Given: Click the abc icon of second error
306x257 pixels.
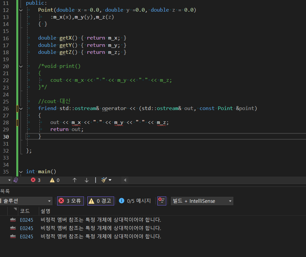Looking at the screenshot, I should pos(13,228).
